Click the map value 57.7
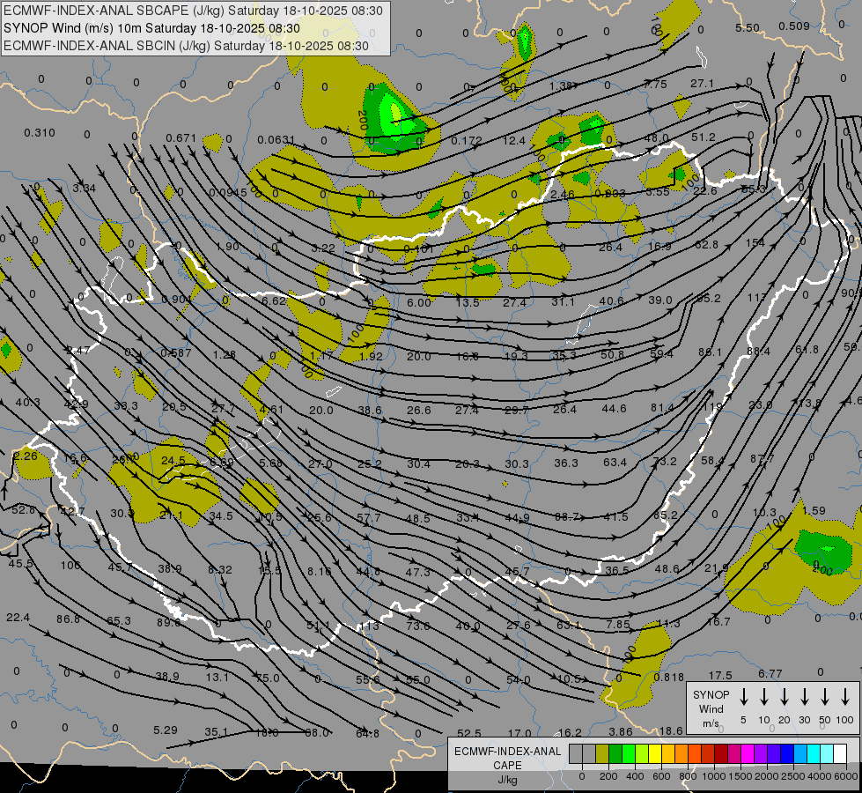The width and height of the screenshot is (862, 793). point(368,518)
